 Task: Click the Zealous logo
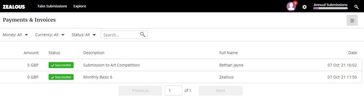point(14,7)
